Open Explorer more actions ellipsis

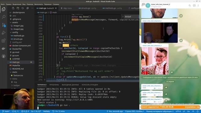tap(32, 8)
